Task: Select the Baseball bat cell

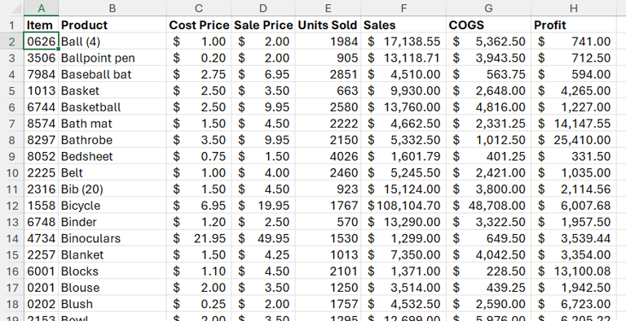Action: tap(112, 74)
